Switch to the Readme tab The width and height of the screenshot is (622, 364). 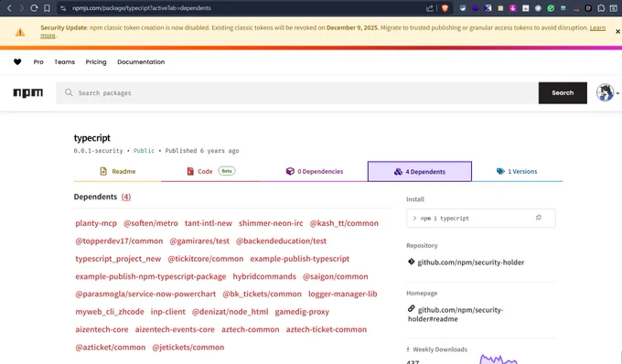coord(117,171)
